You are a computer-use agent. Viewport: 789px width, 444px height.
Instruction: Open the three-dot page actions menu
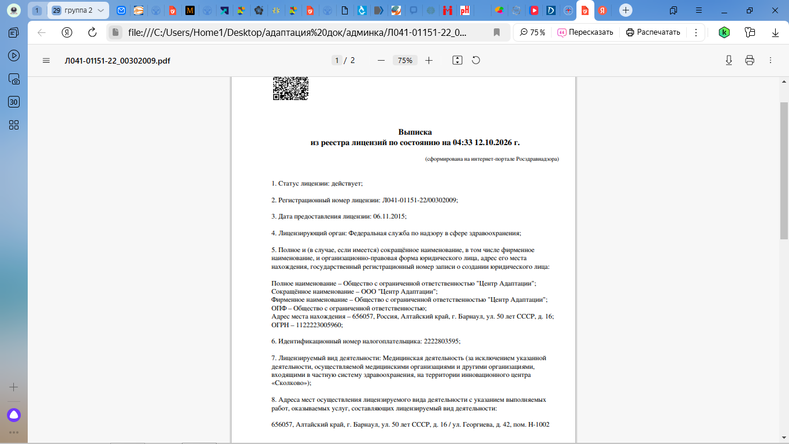point(696,32)
